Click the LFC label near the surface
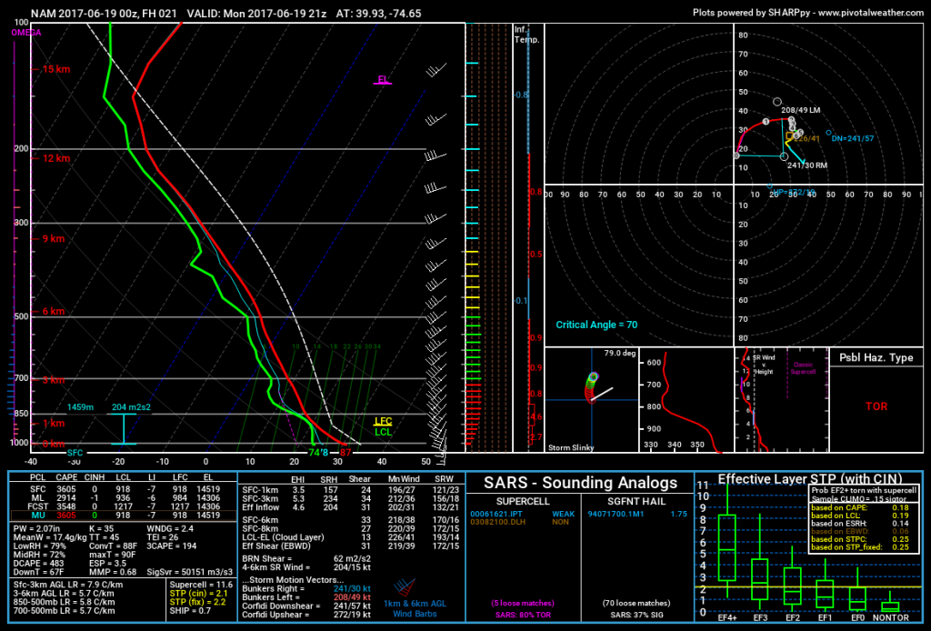 pos(383,422)
